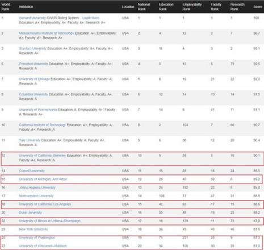This screenshot has width=264, height=250.
Task: Click the Education Rank column header
Action: (x=166, y=7)
